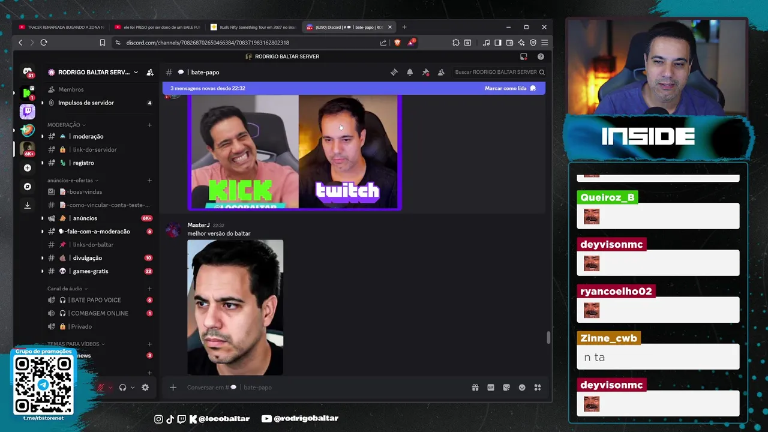Collapse the Canal de áudio category
Viewport: 768px width, 432px height.
pyautogui.click(x=67, y=289)
